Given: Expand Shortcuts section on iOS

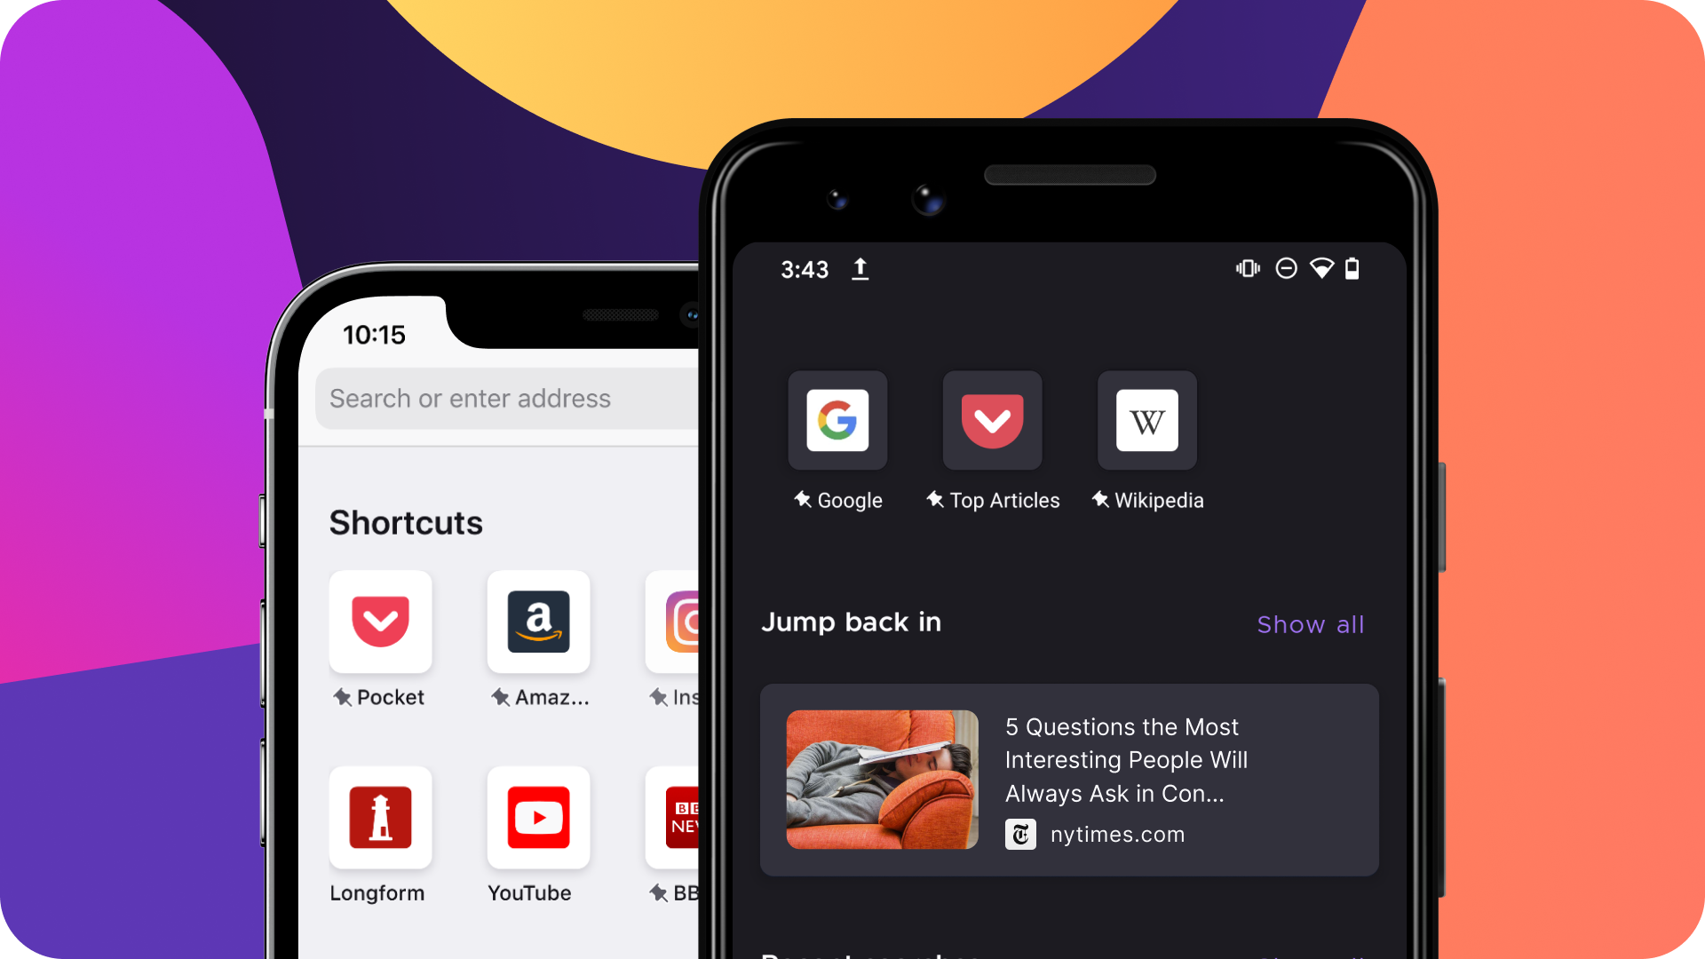Looking at the screenshot, I should (408, 521).
